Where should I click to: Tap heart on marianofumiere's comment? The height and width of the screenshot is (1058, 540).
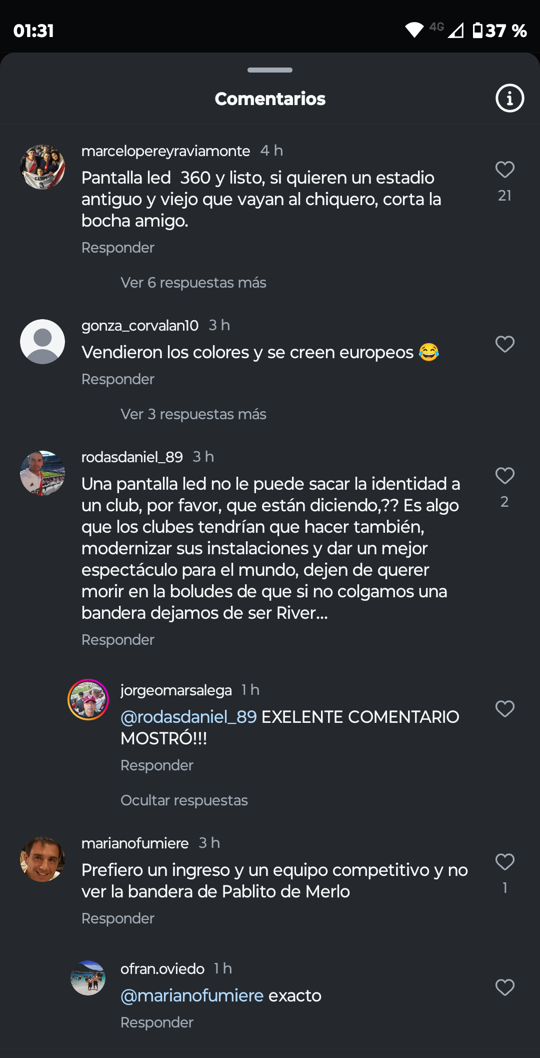[x=504, y=862]
